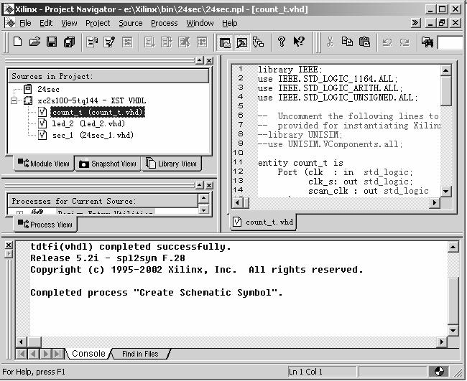Click the code editor vertical scrollbar thumb
The image size is (467, 381).
pyautogui.click(x=446, y=90)
